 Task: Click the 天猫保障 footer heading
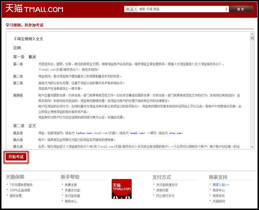point(15,177)
